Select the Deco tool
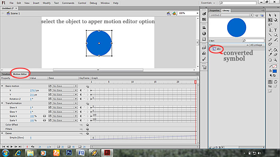The height and width of the screenshot is (157, 280). [x=270, y=44]
